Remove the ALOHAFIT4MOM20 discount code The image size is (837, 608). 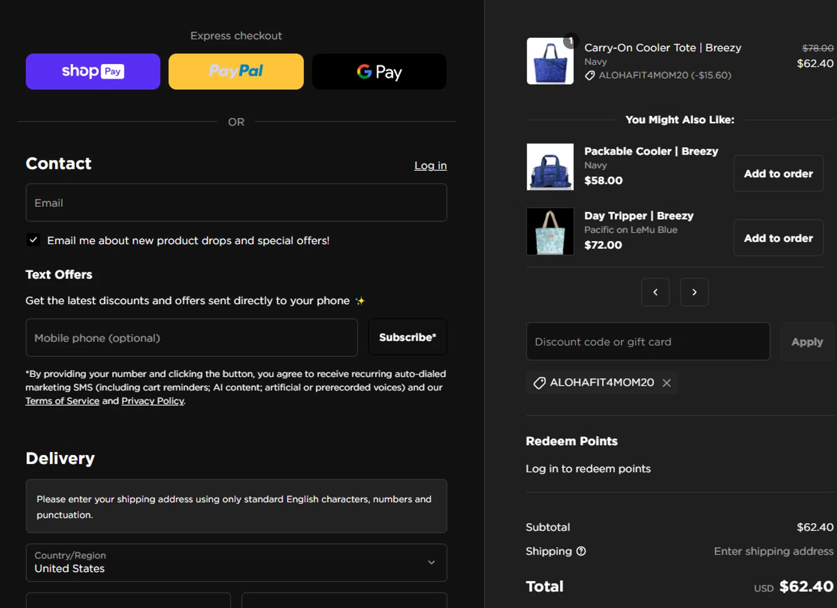pos(666,383)
